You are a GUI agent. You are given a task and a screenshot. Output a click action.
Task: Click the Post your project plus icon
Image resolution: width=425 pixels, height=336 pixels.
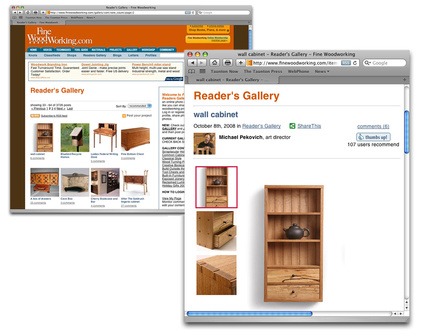(x=124, y=116)
